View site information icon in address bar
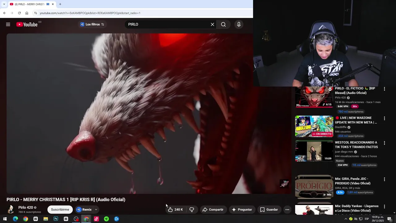 pyautogui.click(x=36, y=13)
